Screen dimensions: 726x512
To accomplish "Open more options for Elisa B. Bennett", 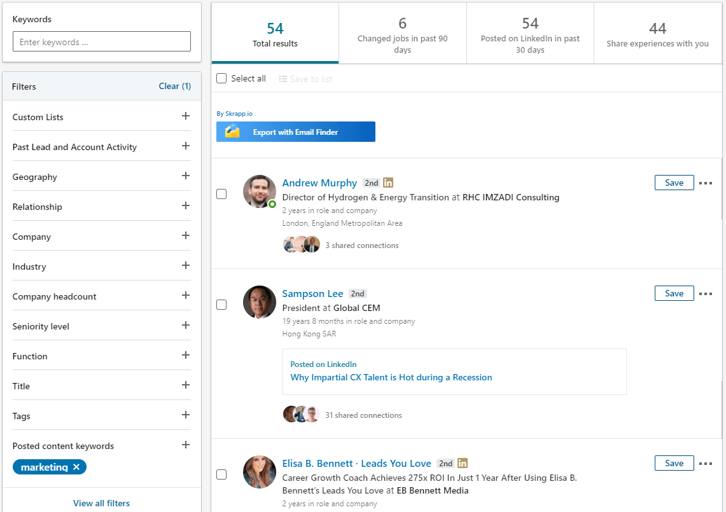I will pos(705,464).
